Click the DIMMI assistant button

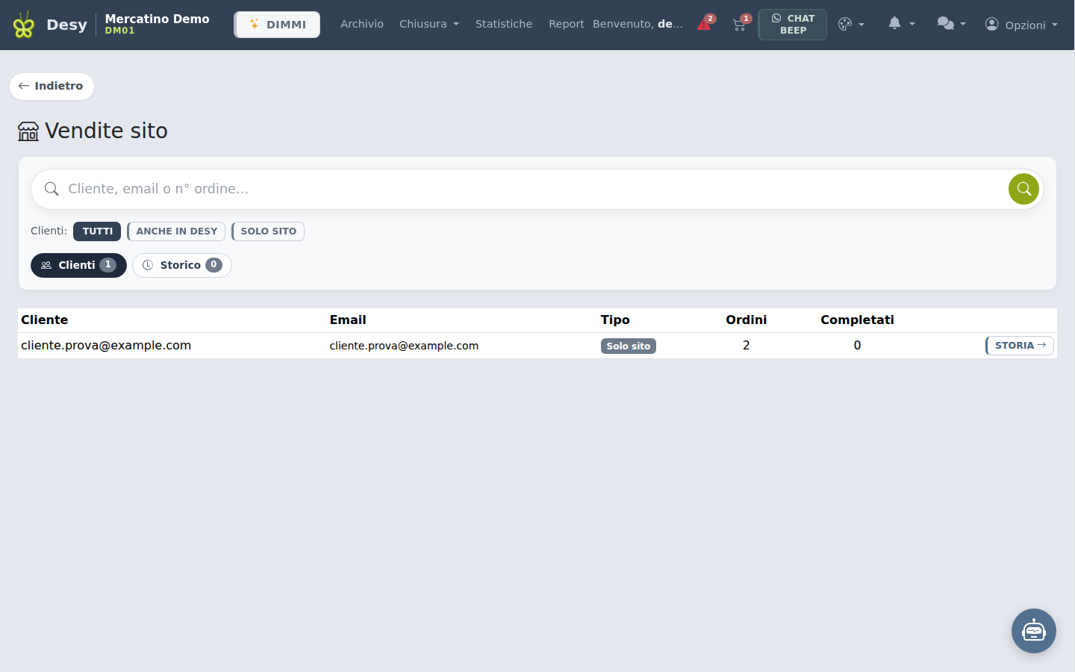pos(277,25)
